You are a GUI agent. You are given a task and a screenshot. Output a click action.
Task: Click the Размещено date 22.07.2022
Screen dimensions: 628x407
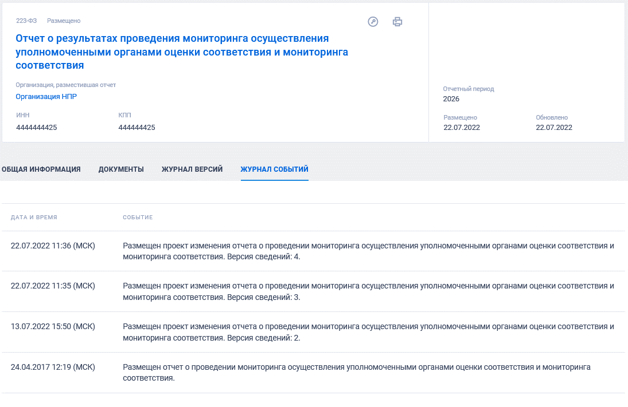[461, 128]
